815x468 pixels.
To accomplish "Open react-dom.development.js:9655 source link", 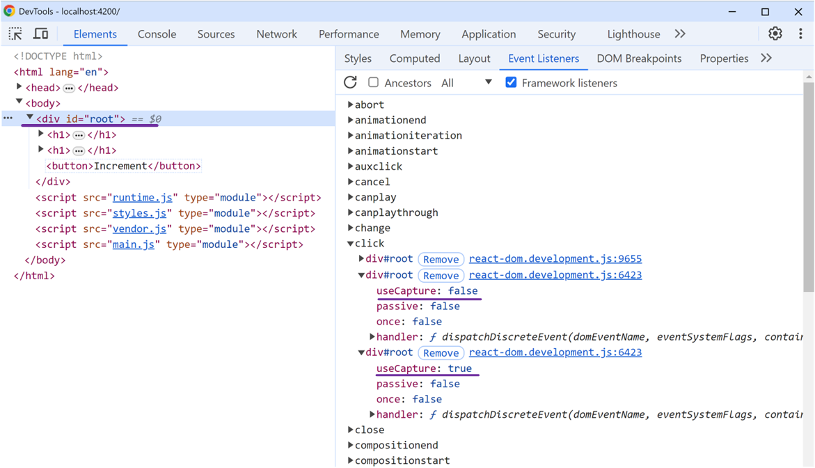I will [555, 258].
